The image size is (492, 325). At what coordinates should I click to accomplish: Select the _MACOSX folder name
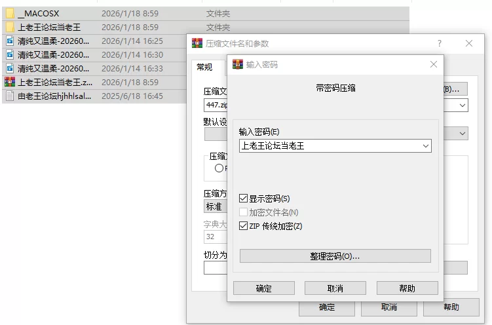[38, 14]
